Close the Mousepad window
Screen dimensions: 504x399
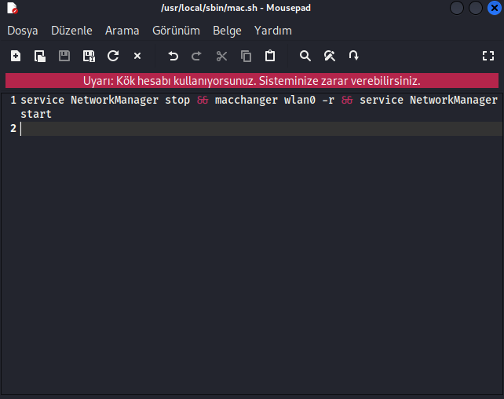point(495,8)
